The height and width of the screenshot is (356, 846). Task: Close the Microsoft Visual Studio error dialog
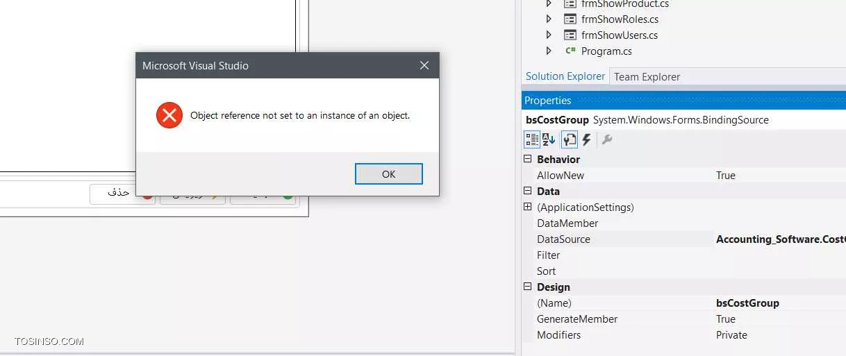pos(424,66)
